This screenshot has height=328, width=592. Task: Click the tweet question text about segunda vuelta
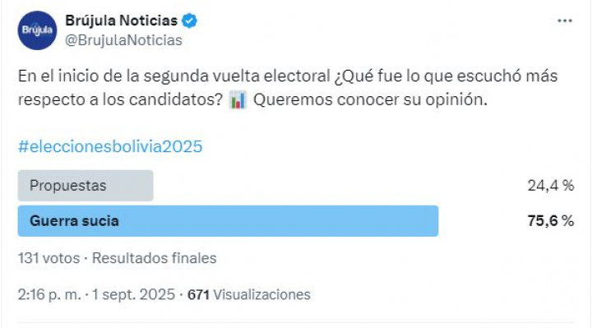288,88
